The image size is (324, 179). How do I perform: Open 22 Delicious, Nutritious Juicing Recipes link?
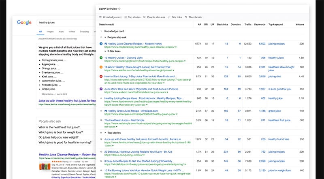coord(138,152)
